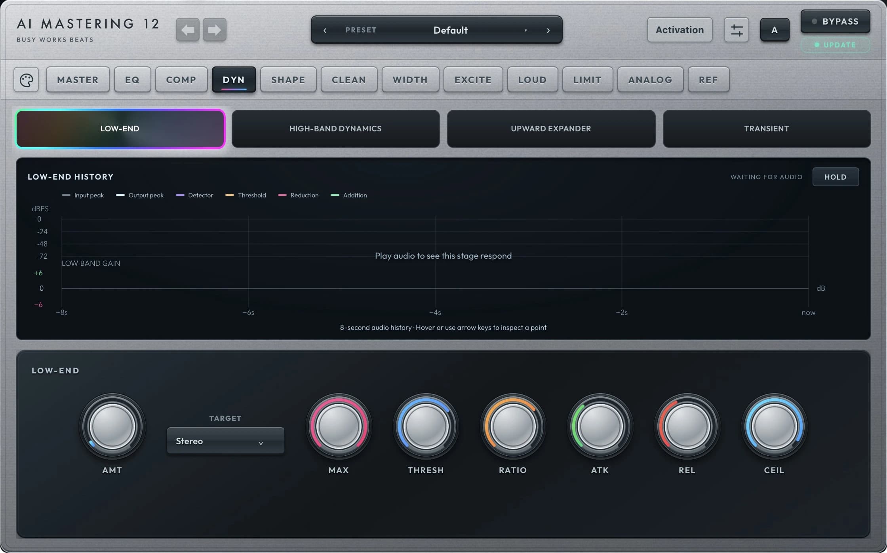The width and height of the screenshot is (887, 553).
Task: Click the Addition legend entry
Action: pos(349,195)
